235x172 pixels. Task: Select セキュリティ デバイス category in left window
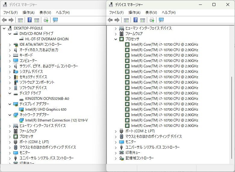coord(33,77)
